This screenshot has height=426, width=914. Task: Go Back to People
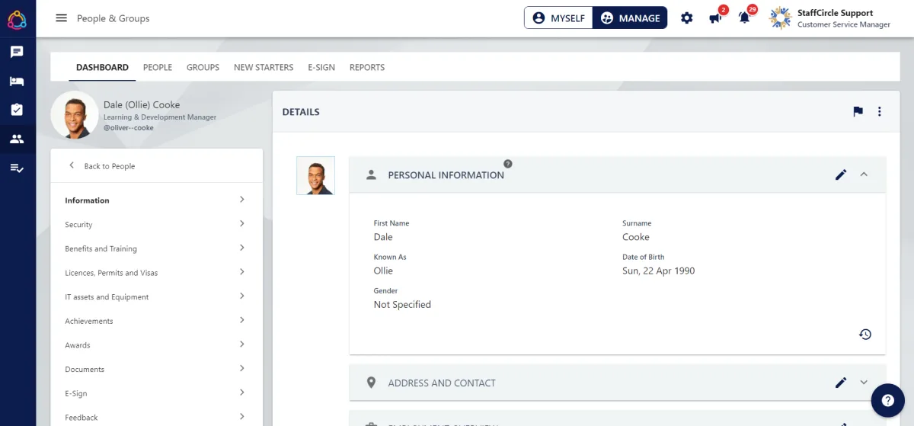101,166
